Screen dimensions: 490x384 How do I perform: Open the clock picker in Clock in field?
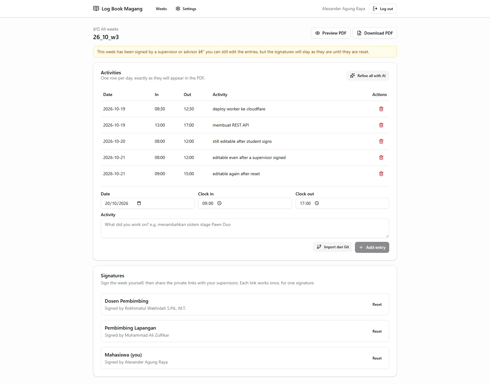coord(219,203)
